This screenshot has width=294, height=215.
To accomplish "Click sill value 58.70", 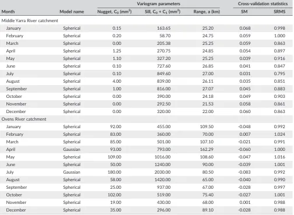I will click(165, 36).
